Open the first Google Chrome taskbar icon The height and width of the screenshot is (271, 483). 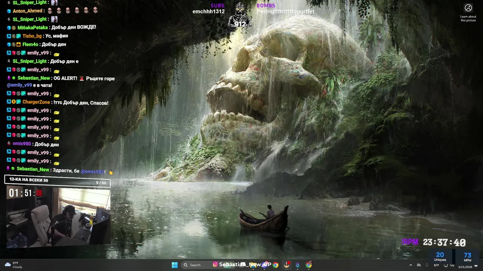[x=275, y=265]
